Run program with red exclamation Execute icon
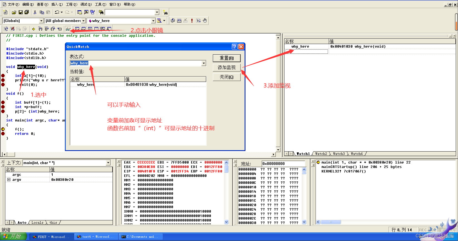458x241 pixels. coord(192,21)
